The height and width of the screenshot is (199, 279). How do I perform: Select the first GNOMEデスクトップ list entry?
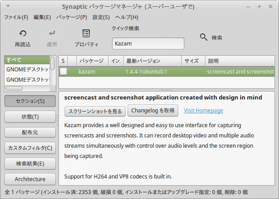pos(27,70)
